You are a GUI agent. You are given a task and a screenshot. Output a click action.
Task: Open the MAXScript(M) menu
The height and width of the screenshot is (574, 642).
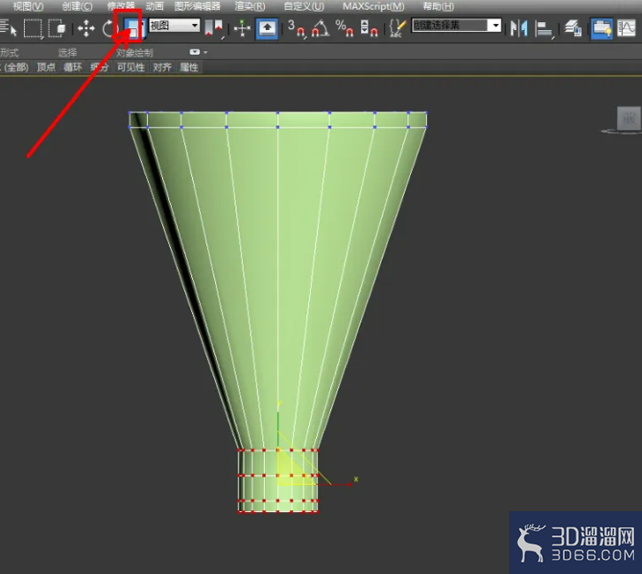pos(374,6)
